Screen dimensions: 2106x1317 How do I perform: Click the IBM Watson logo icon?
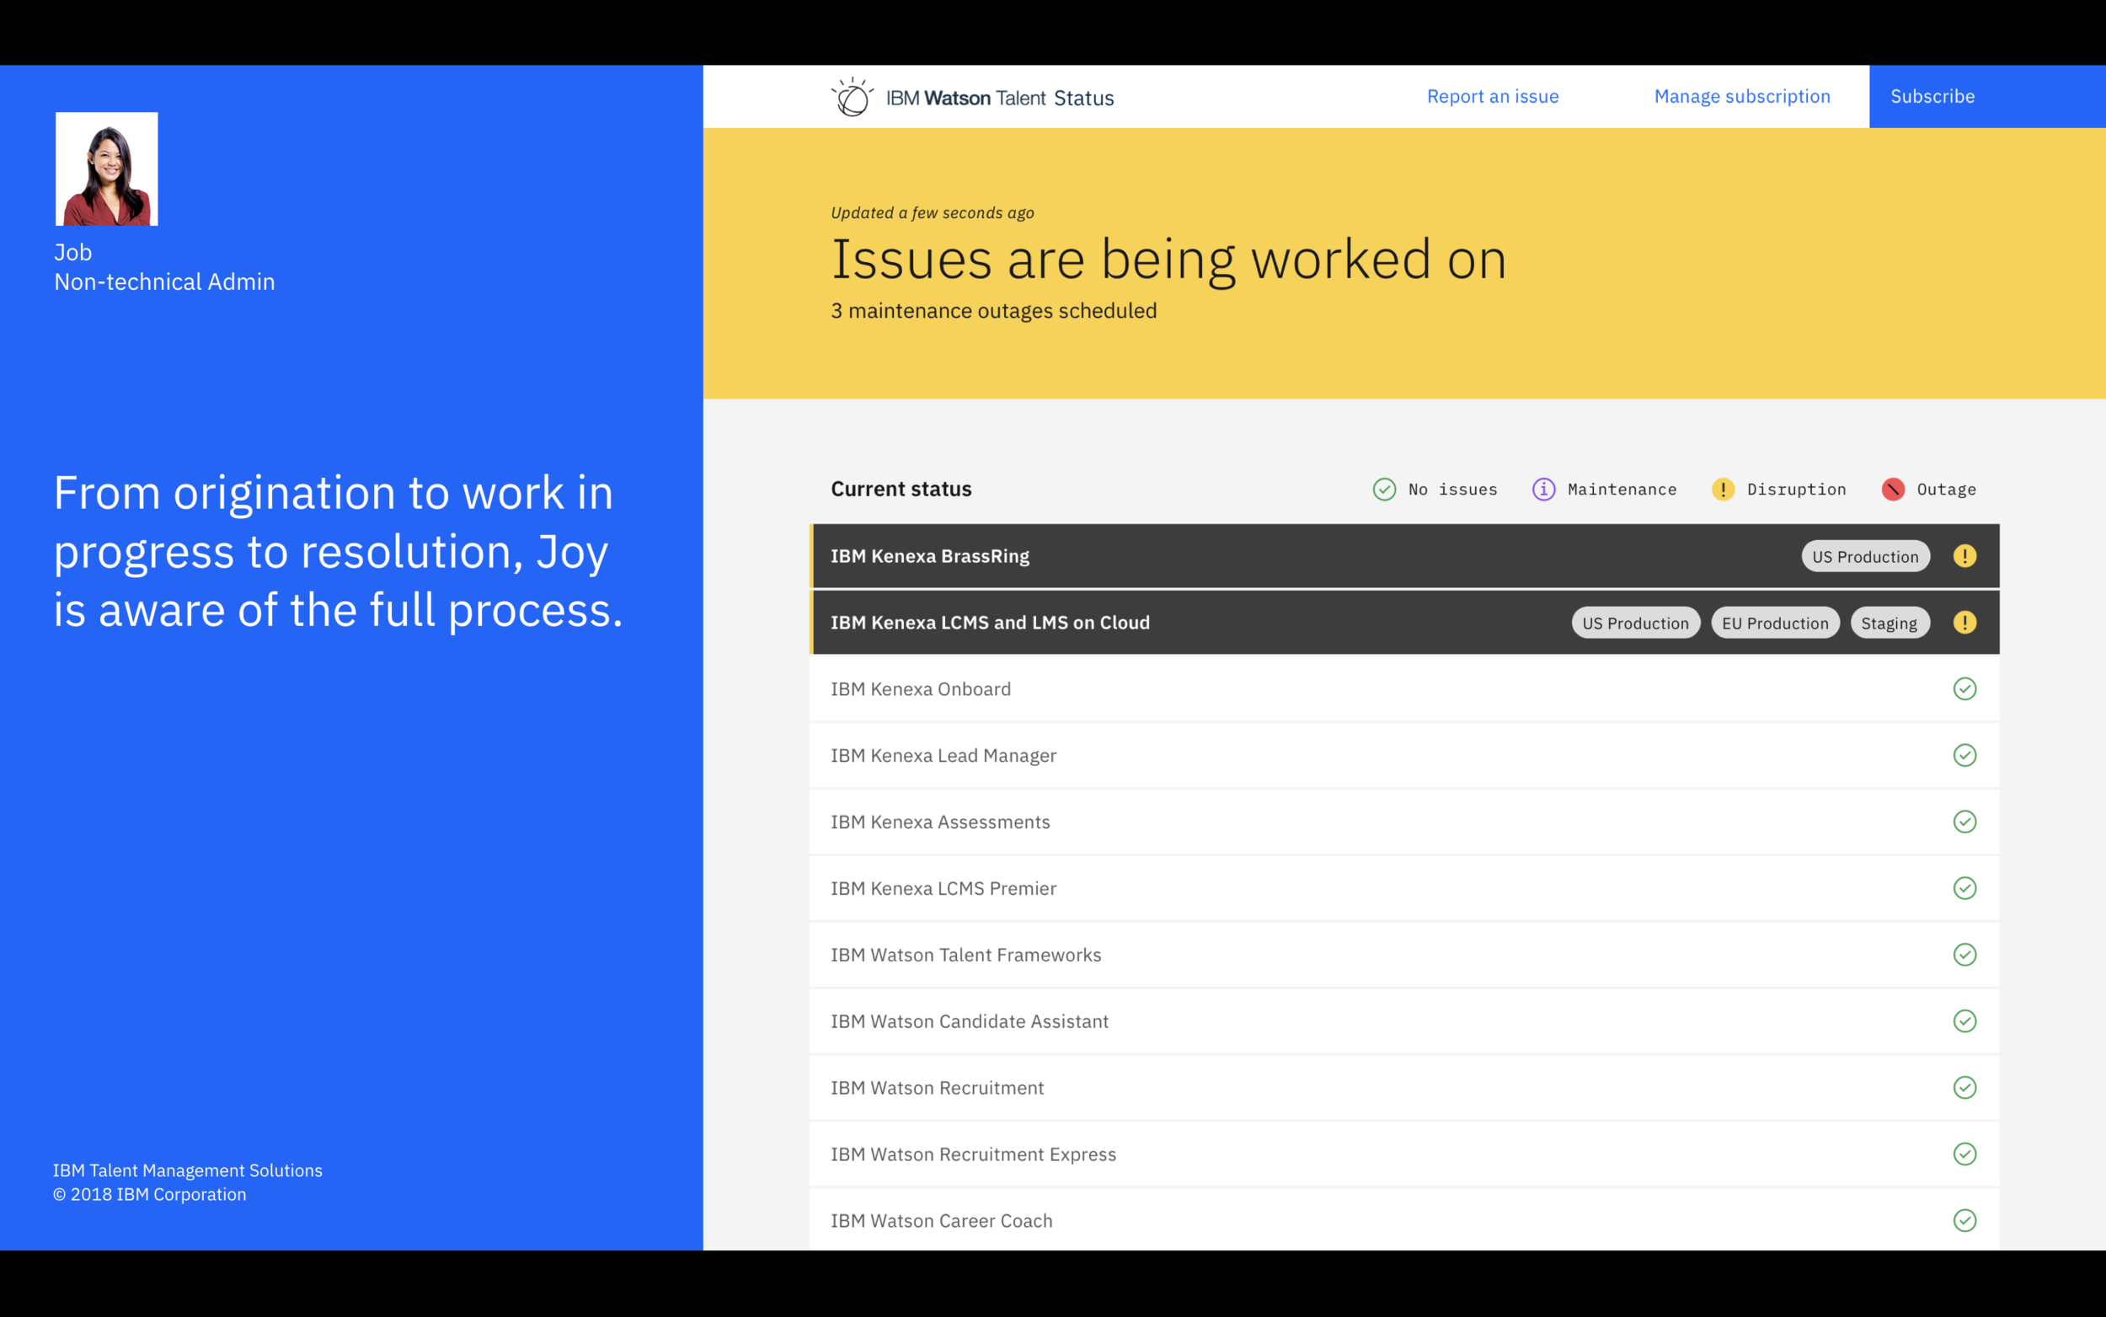[853, 97]
